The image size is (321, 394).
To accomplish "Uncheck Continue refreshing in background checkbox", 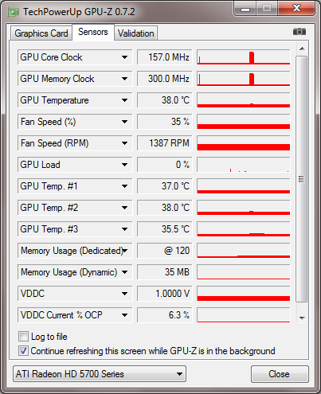I will tap(23, 351).
